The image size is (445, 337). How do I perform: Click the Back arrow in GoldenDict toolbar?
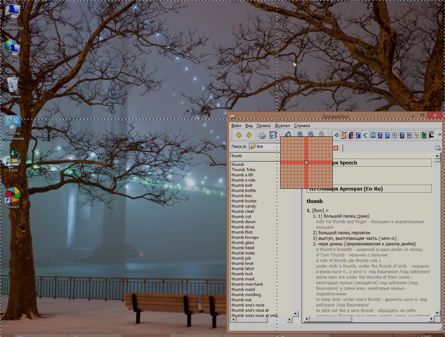point(238,135)
